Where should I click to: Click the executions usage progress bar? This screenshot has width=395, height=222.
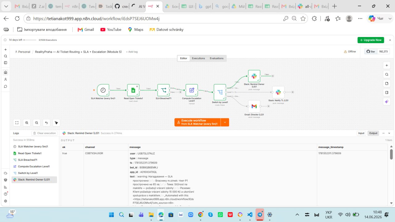30,40
